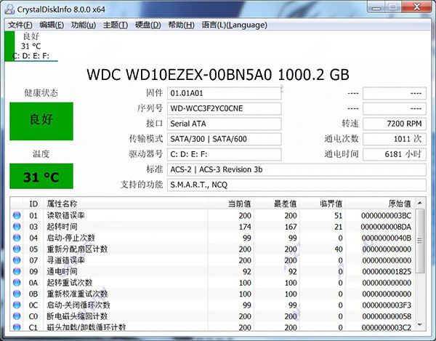Click the serial number field WD-WCC3F2YC0CNE
This screenshot has height=341, width=436.
click(224, 108)
